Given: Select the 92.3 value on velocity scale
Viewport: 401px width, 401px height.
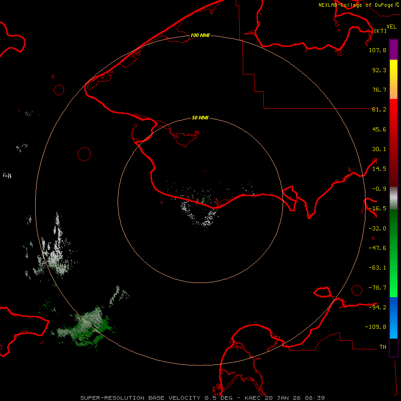Looking at the screenshot, I should [379, 70].
